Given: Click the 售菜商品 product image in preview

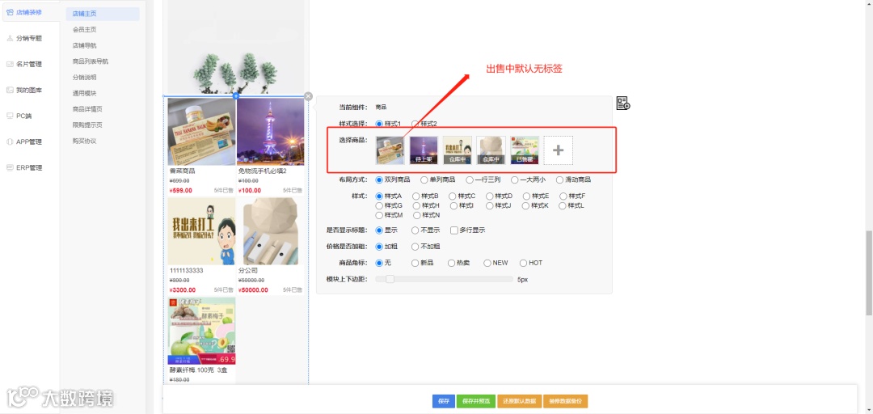Looking at the screenshot, I should tap(201, 132).
